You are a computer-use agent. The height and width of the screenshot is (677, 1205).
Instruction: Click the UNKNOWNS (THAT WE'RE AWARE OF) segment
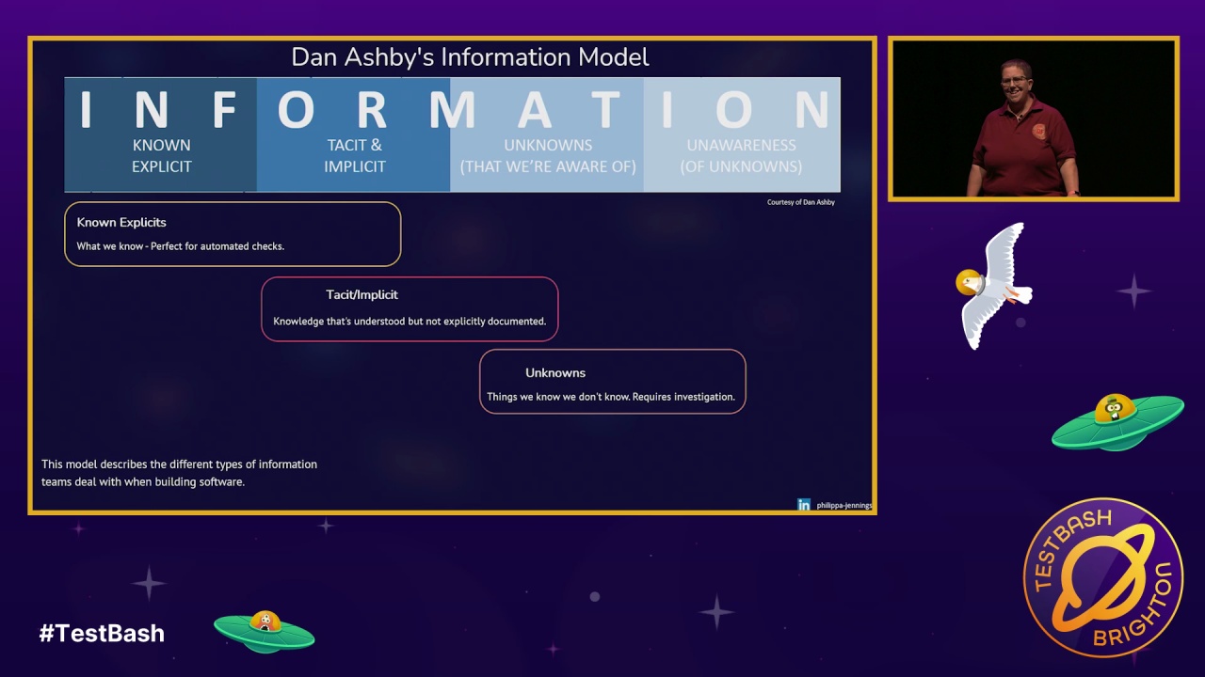[547, 134]
